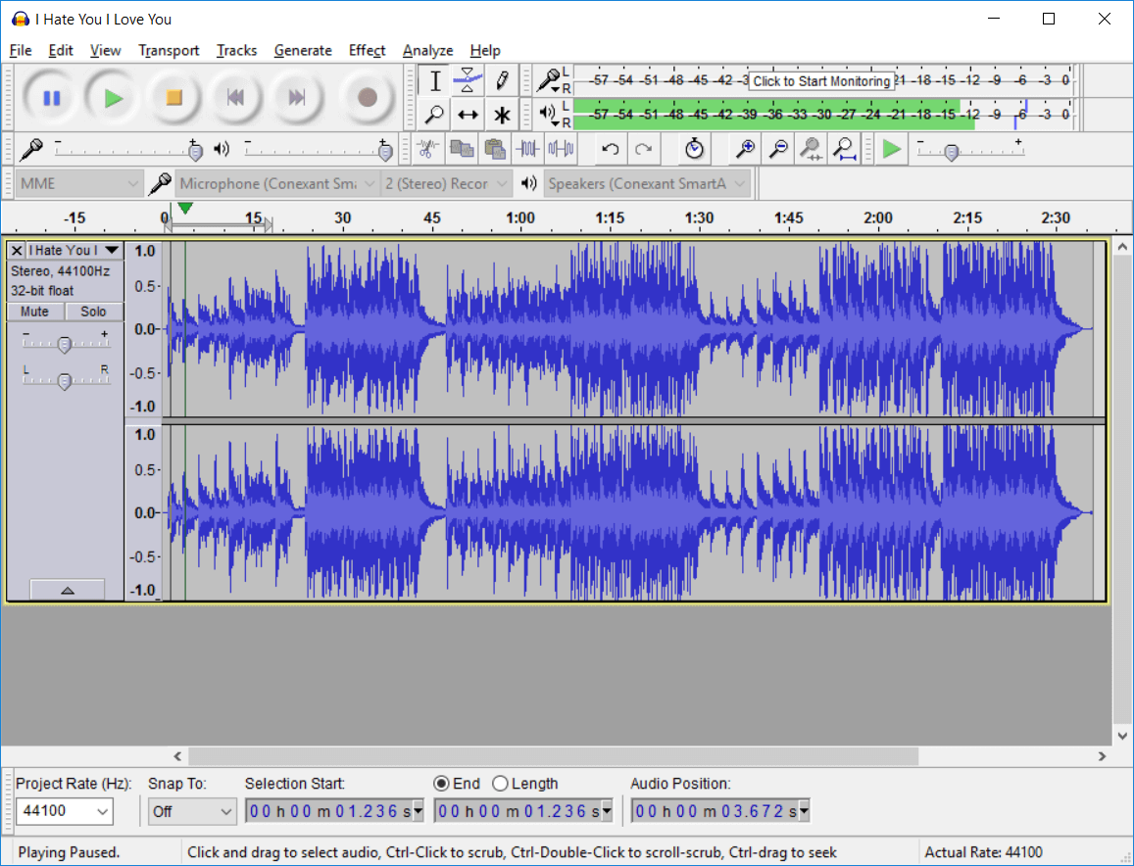Select the Envelope tool

tap(468, 81)
